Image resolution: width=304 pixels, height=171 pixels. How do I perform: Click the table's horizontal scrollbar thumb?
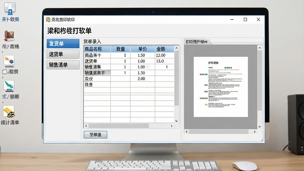point(119,126)
